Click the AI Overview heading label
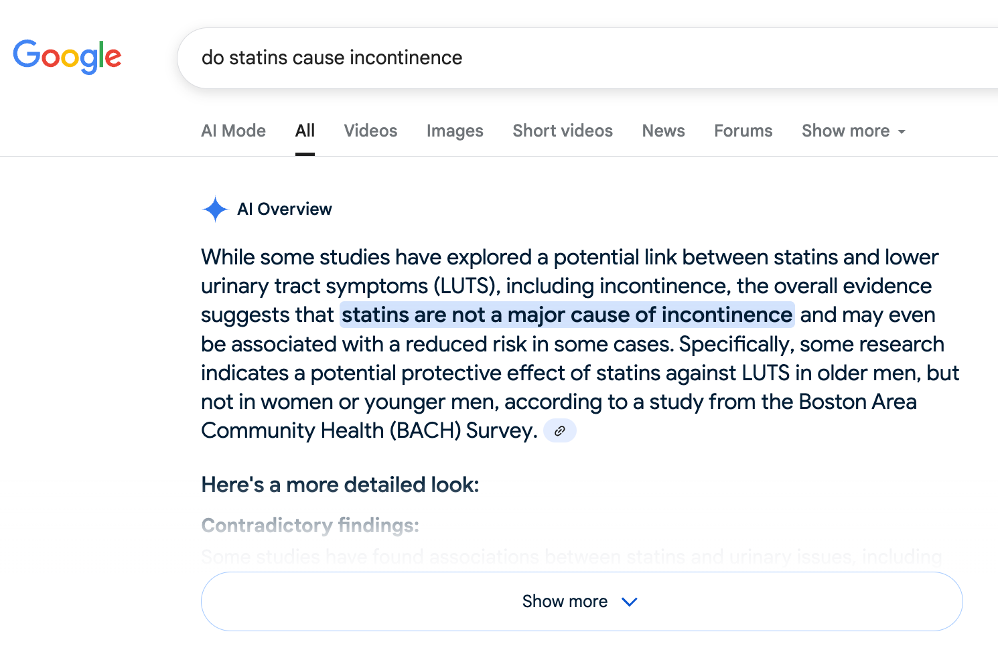Image resolution: width=998 pixels, height=652 pixels. click(285, 210)
